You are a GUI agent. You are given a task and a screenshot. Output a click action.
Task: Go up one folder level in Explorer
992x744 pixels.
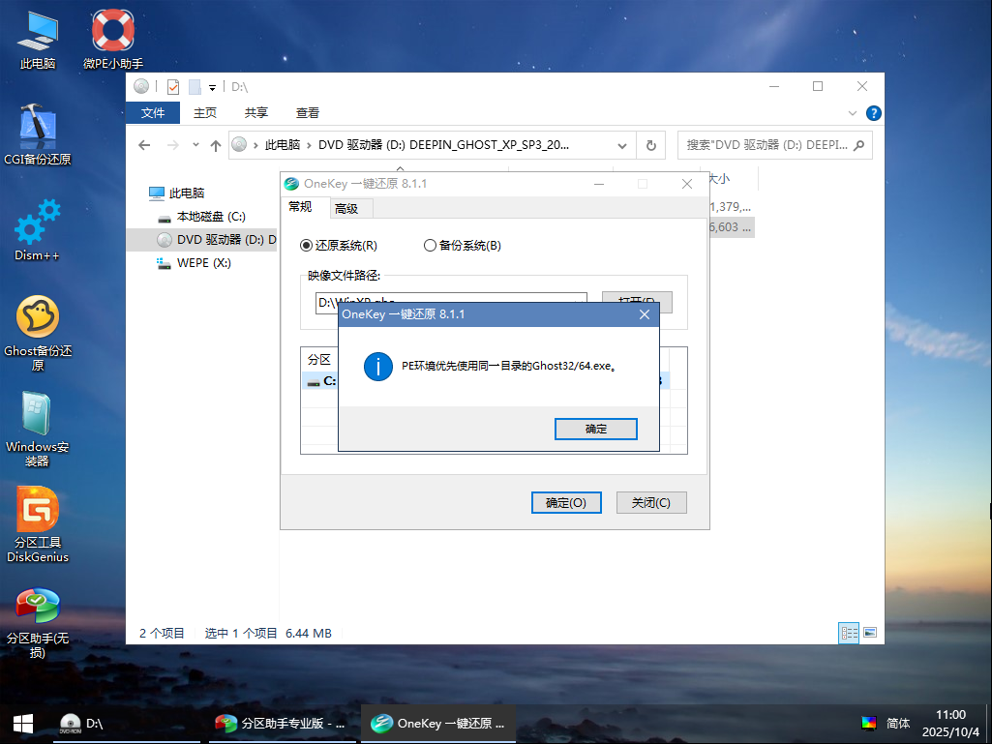tap(216, 145)
